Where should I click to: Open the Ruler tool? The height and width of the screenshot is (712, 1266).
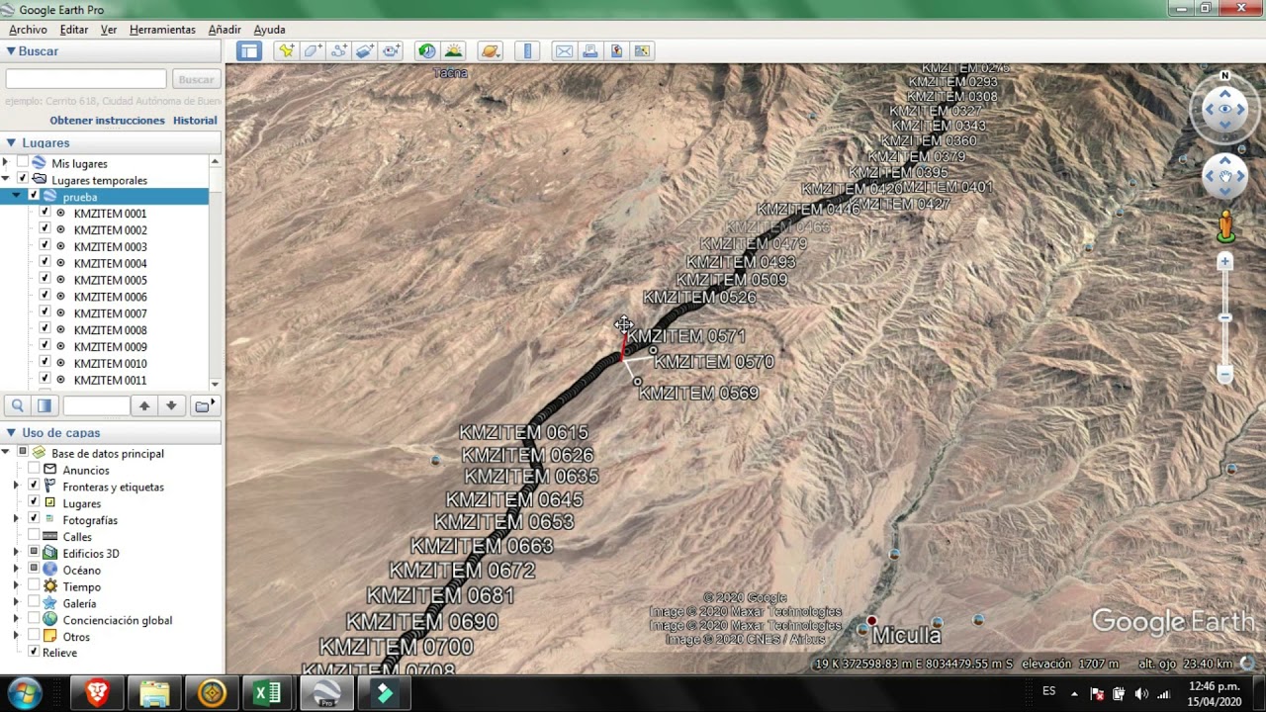[x=527, y=51]
